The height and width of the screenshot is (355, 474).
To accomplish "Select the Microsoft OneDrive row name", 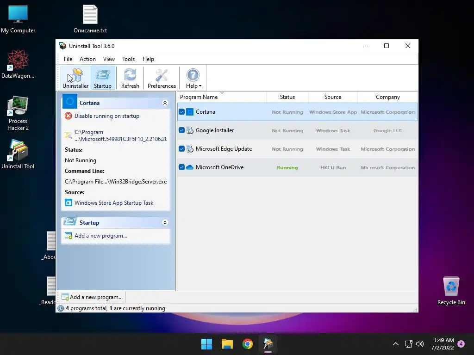I will pyautogui.click(x=219, y=167).
